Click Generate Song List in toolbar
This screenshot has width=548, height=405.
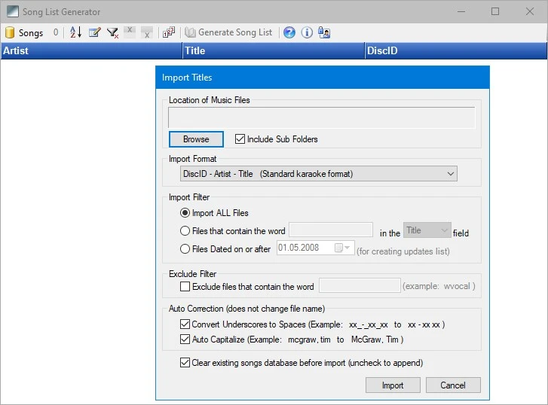tap(228, 32)
